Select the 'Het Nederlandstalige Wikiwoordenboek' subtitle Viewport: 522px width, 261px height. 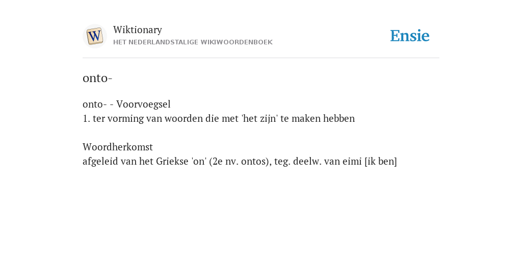click(x=193, y=42)
